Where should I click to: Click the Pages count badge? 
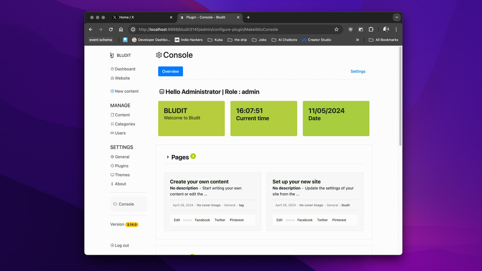193,156
